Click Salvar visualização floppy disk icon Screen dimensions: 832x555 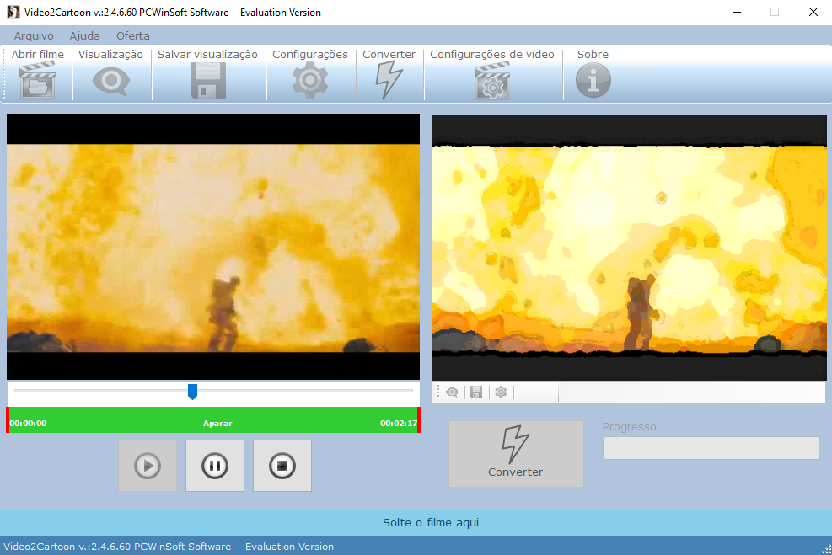click(x=207, y=81)
